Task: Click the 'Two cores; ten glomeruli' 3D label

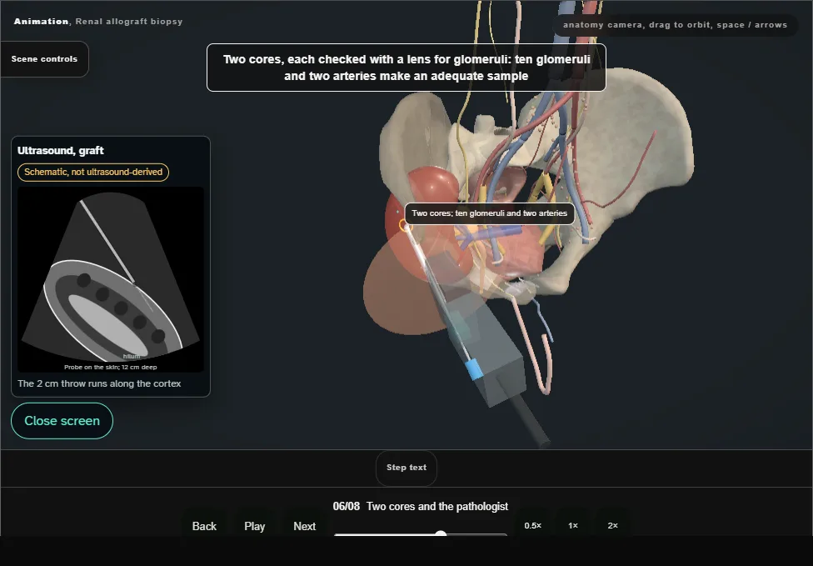Action: coord(490,213)
